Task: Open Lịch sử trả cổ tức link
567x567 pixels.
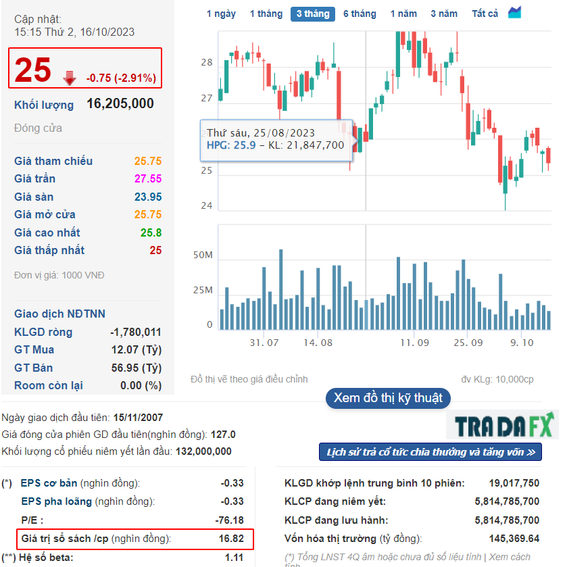Action: (430, 452)
